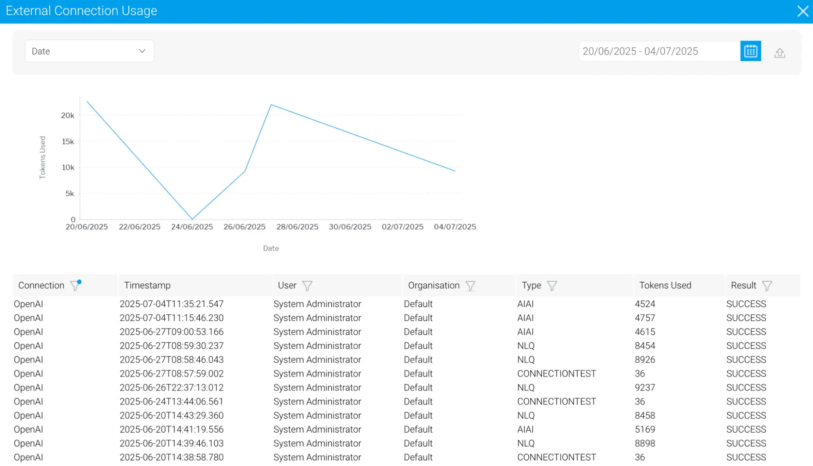
Task: Click the chart peak near 27/06/2025
Action: pyautogui.click(x=271, y=105)
